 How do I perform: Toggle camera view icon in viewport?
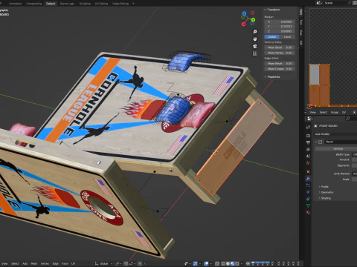point(255,46)
